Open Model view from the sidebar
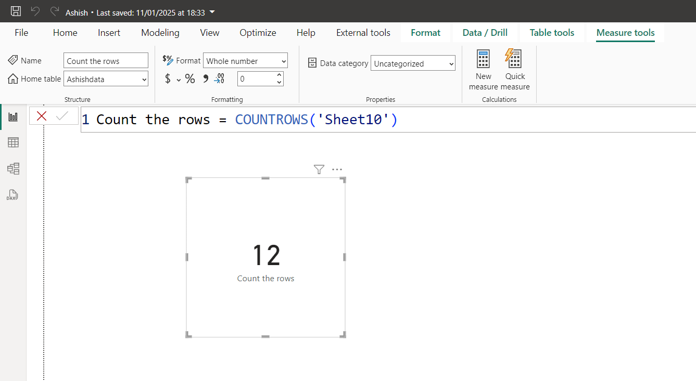The image size is (696, 381). [13, 168]
